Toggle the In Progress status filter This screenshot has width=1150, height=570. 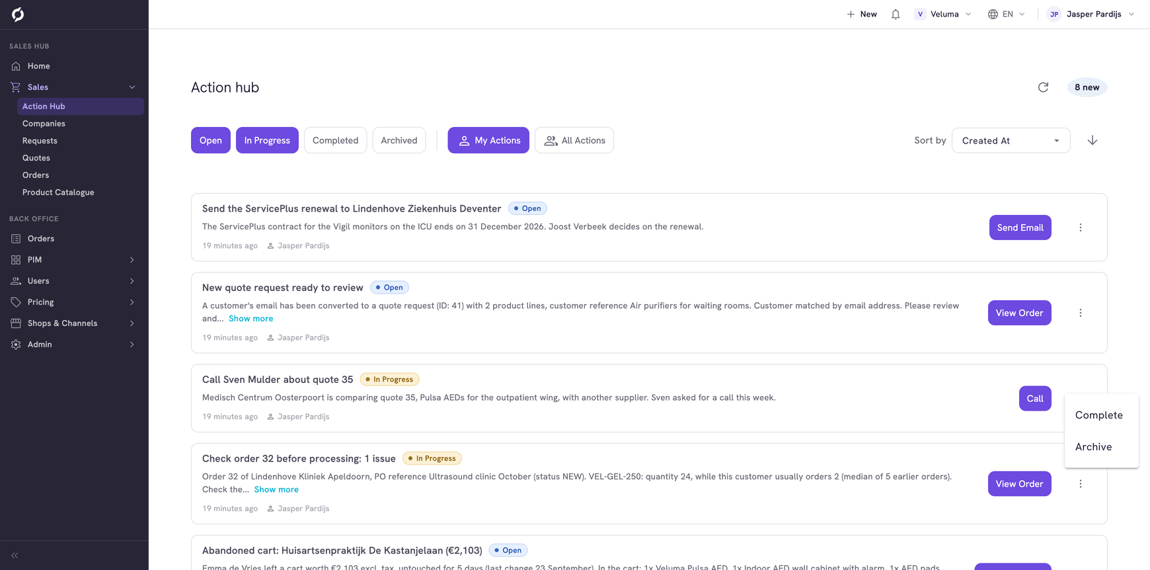click(x=267, y=140)
